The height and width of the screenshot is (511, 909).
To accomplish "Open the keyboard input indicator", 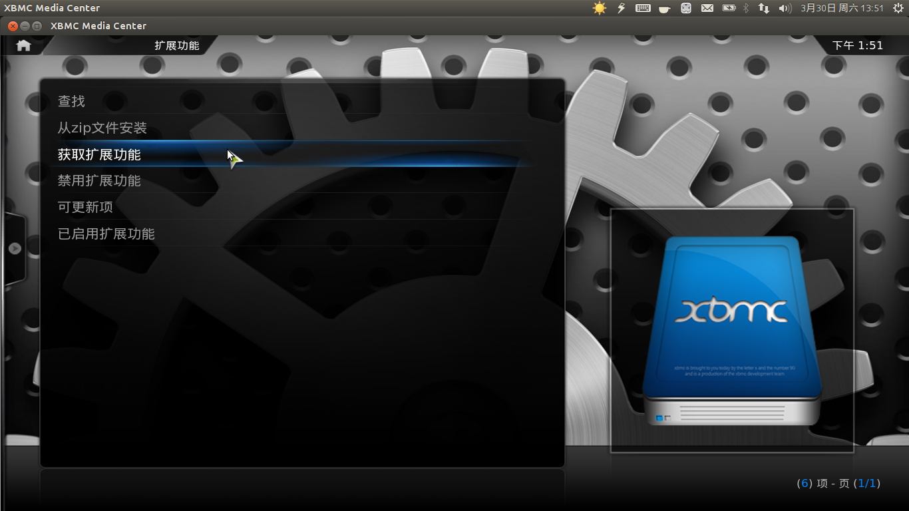I will coord(643,8).
